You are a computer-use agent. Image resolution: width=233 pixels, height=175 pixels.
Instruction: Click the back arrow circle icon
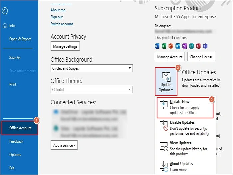click(x=5, y=11)
